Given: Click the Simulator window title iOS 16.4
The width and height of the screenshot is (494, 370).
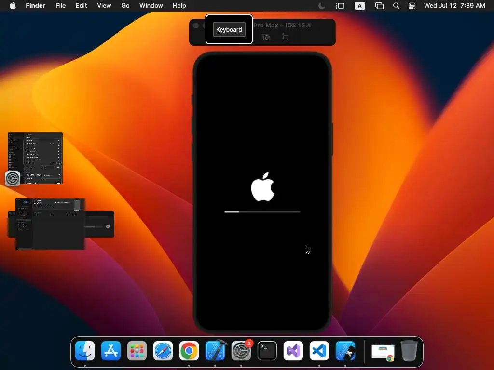Looking at the screenshot, I should coord(282,26).
